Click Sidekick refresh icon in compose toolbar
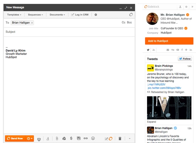The height and width of the screenshot is (143, 196). click(131, 15)
